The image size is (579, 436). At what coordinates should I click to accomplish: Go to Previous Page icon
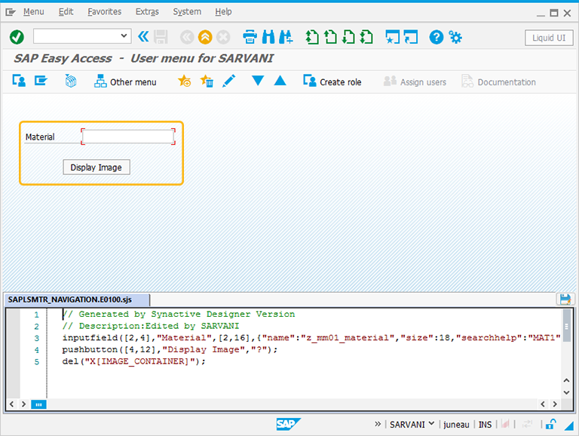[330, 37]
